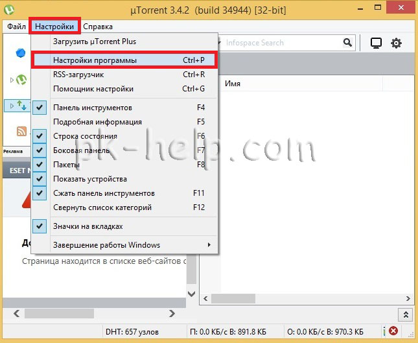
Task: Expand the green µTorrent tree node
Action: point(12,80)
